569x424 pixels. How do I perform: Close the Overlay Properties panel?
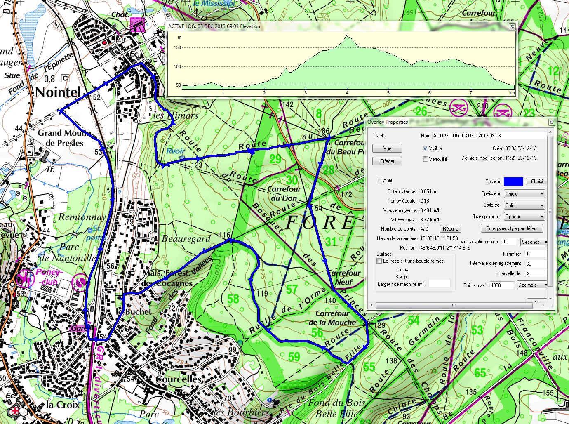click(552, 122)
